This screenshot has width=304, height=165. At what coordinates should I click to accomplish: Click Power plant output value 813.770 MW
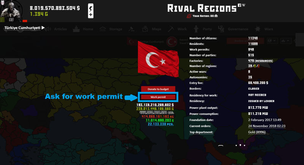pyautogui.click(x=258, y=108)
